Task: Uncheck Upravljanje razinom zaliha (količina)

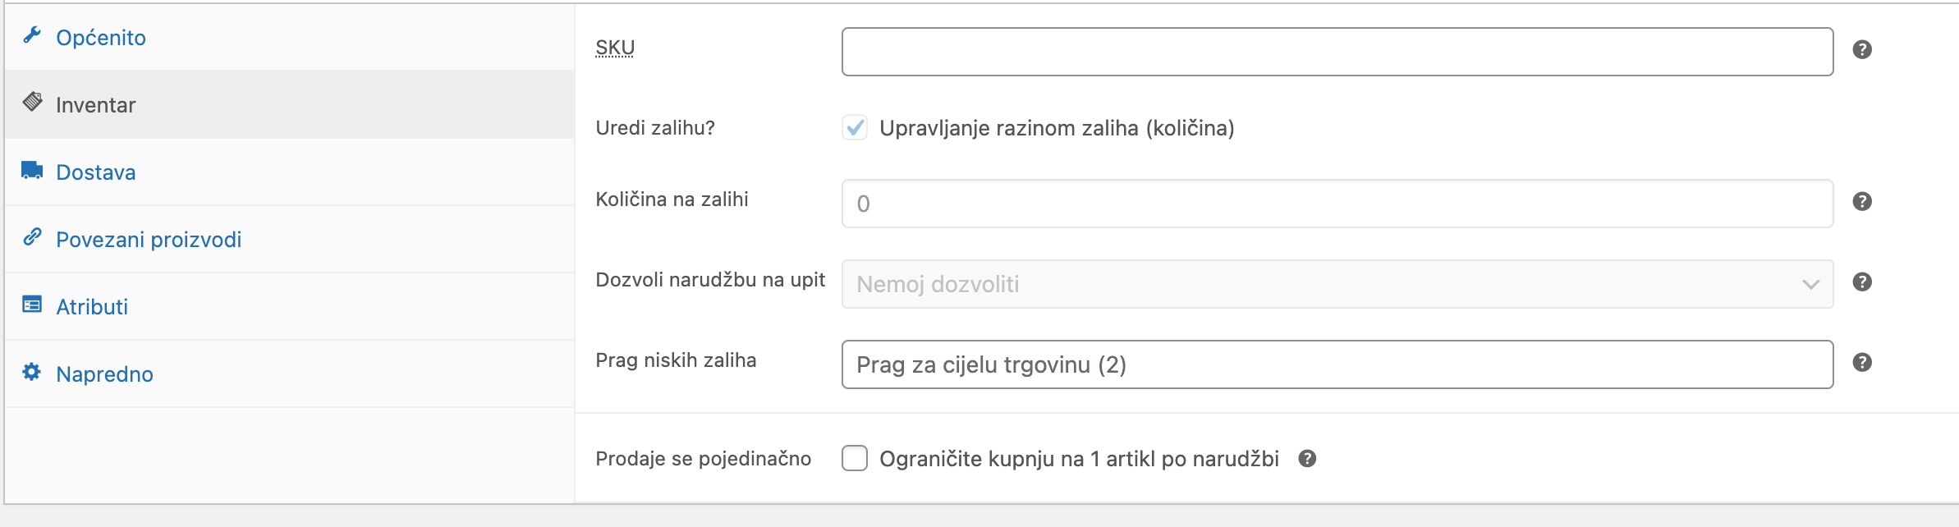Action: (856, 128)
